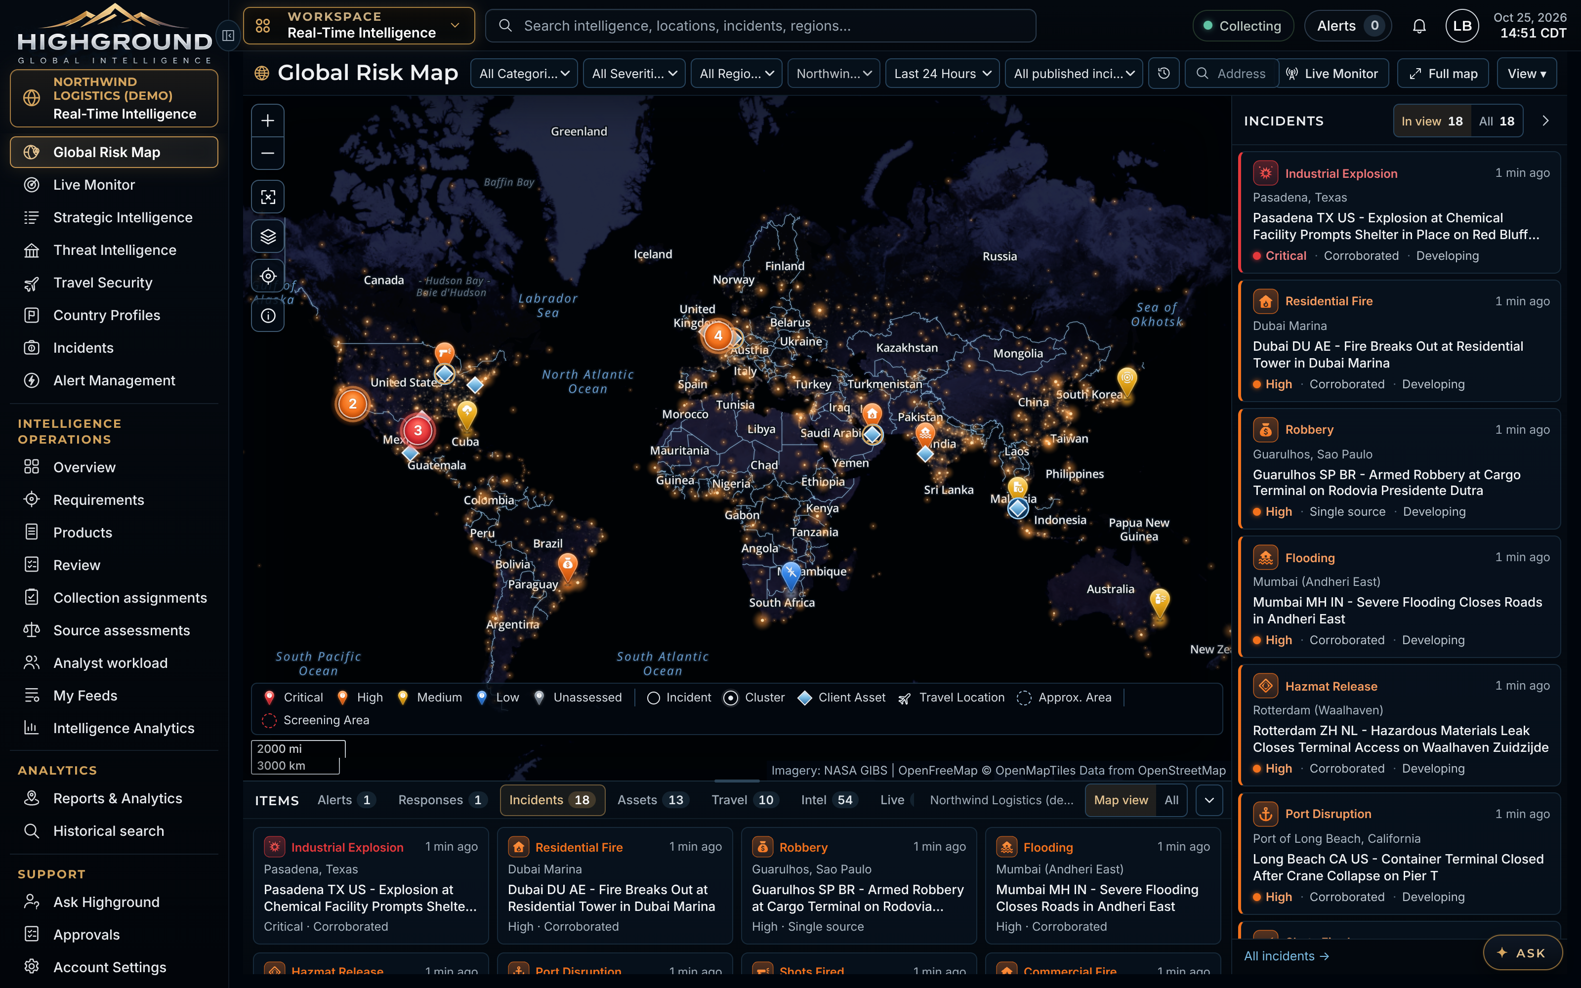Switch incidents list to In view 18
This screenshot has width=1581, height=988.
coord(1432,121)
